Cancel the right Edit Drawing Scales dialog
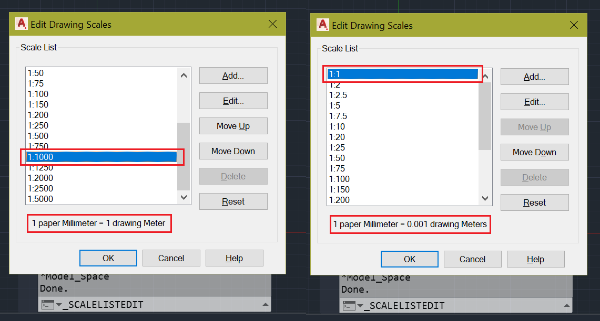Screen dimensions: 600x321 click(472, 259)
